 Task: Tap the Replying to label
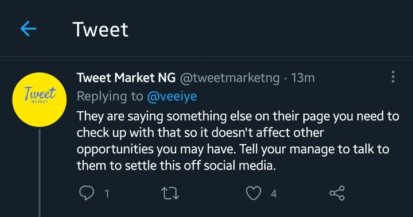click(110, 96)
